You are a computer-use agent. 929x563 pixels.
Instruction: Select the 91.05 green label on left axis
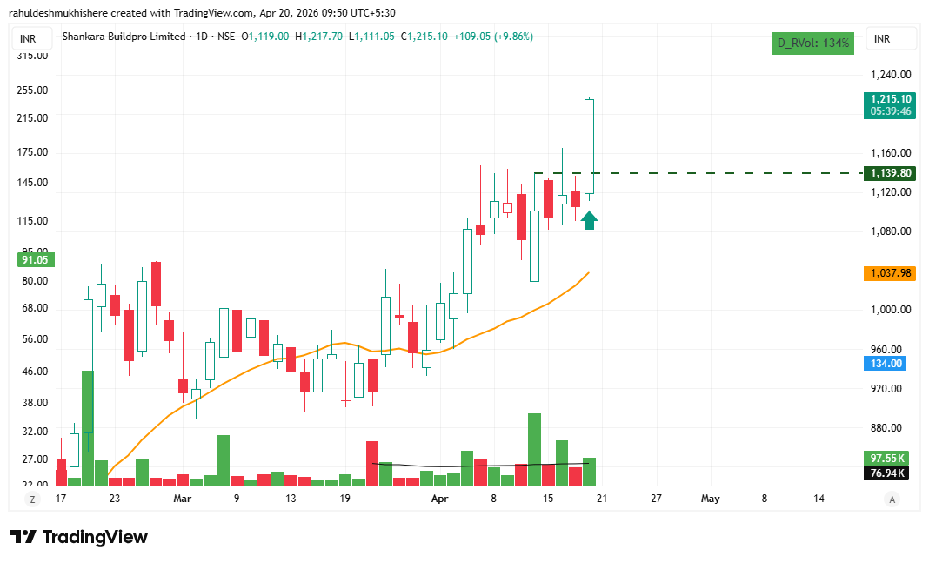[x=35, y=259]
